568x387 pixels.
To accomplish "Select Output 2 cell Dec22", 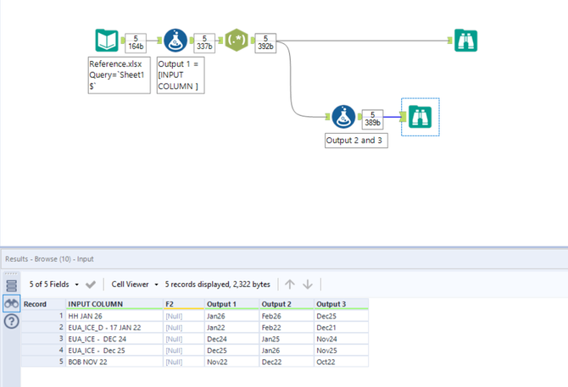I will [287, 362].
